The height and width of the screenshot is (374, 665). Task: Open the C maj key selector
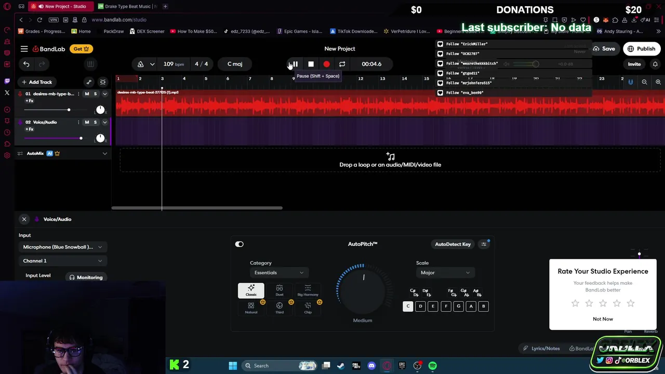235,64
